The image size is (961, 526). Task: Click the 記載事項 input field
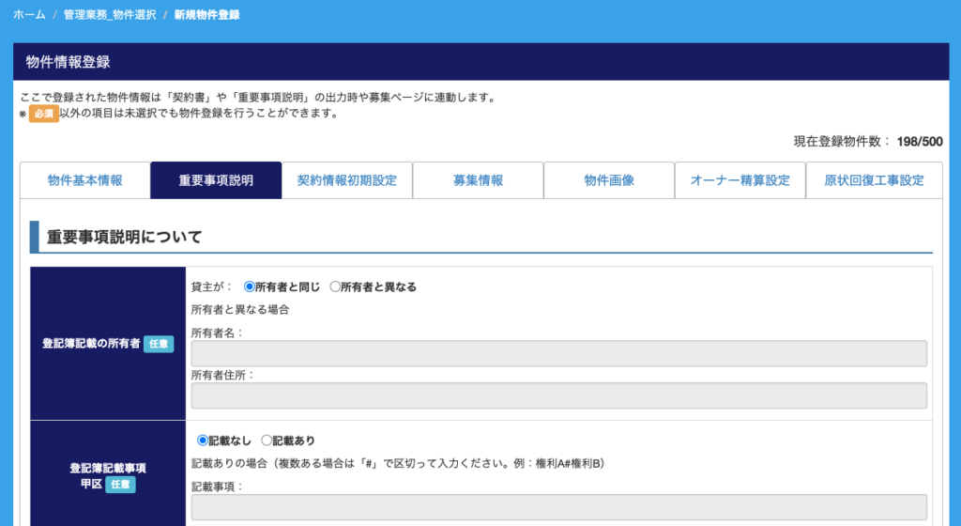(x=558, y=507)
